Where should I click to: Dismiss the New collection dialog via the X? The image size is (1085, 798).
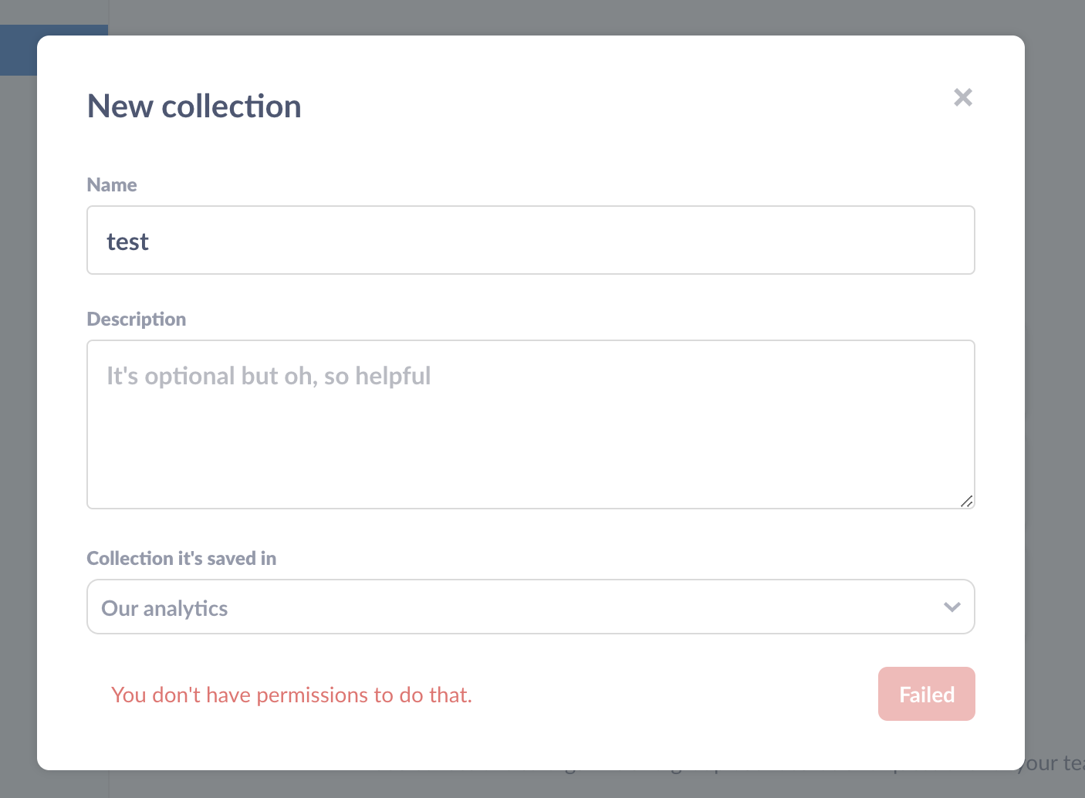tap(962, 97)
